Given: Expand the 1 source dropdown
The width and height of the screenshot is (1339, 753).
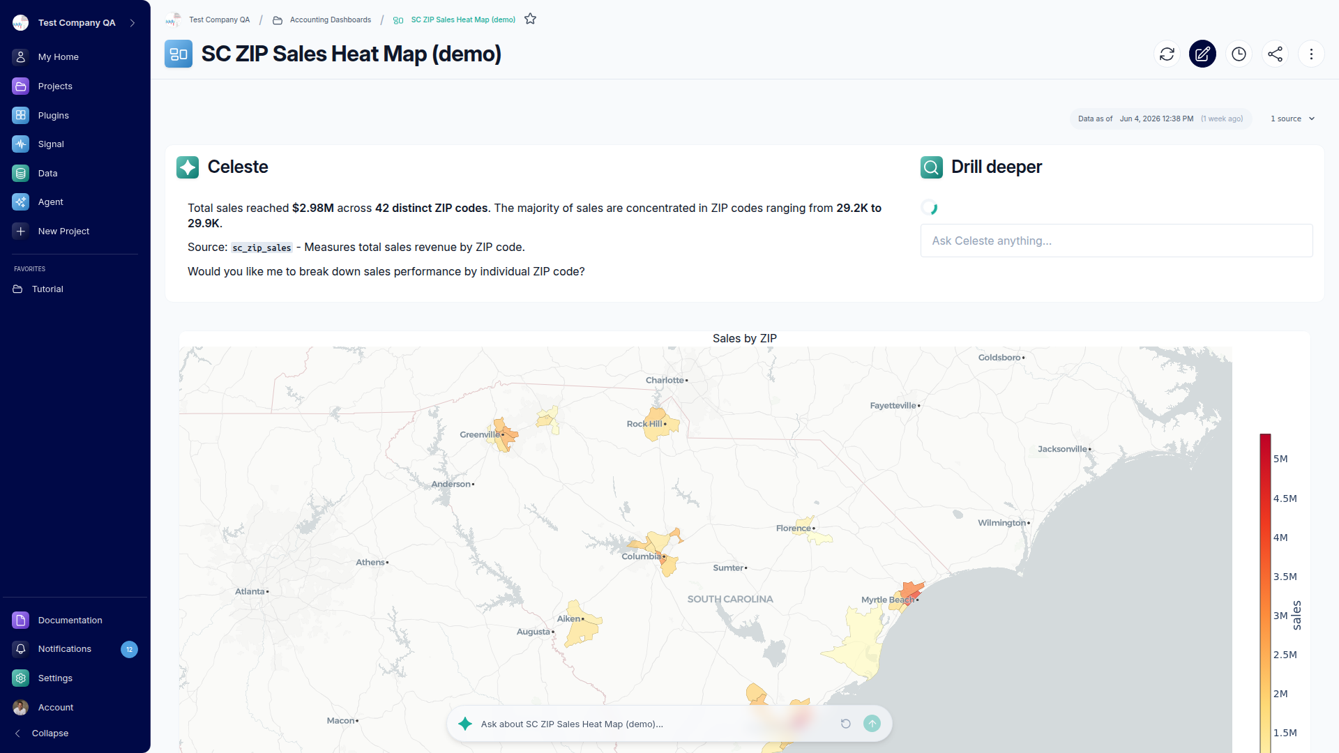Looking at the screenshot, I should [x=1292, y=119].
